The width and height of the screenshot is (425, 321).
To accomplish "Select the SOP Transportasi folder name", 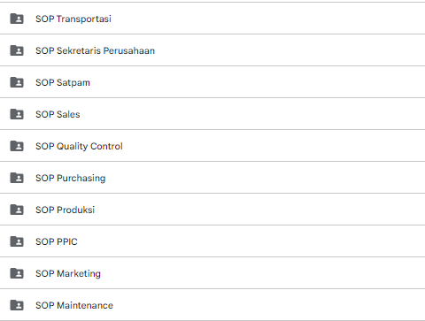I will pos(73,19).
